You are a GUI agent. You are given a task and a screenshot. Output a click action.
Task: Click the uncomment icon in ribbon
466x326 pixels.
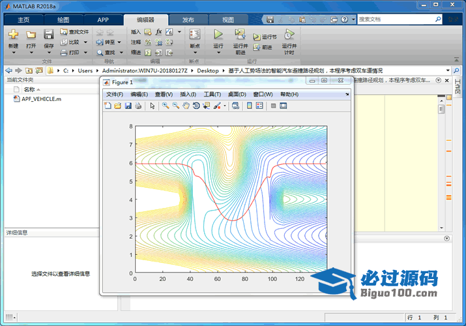pos(159,42)
